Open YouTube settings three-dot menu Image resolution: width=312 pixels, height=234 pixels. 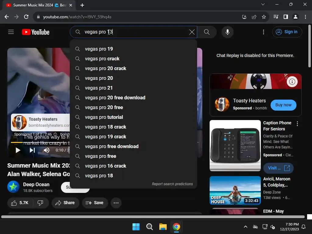264,32
